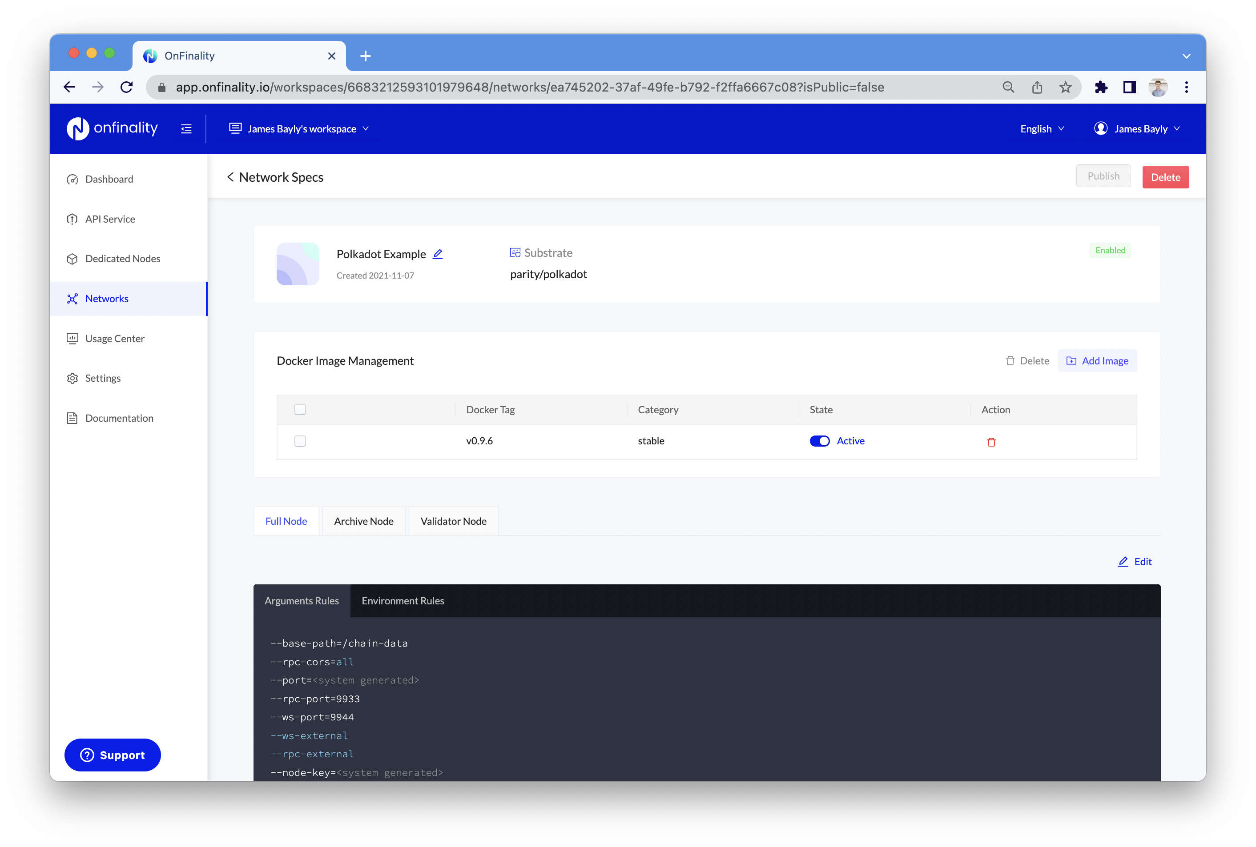
Task: Click the browser extensions puzzle icon
Action: point(1100,88)
